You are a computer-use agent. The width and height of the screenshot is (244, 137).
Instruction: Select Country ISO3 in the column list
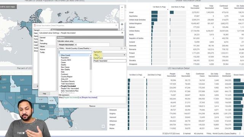pyautogui.click(x=66, y=60)
